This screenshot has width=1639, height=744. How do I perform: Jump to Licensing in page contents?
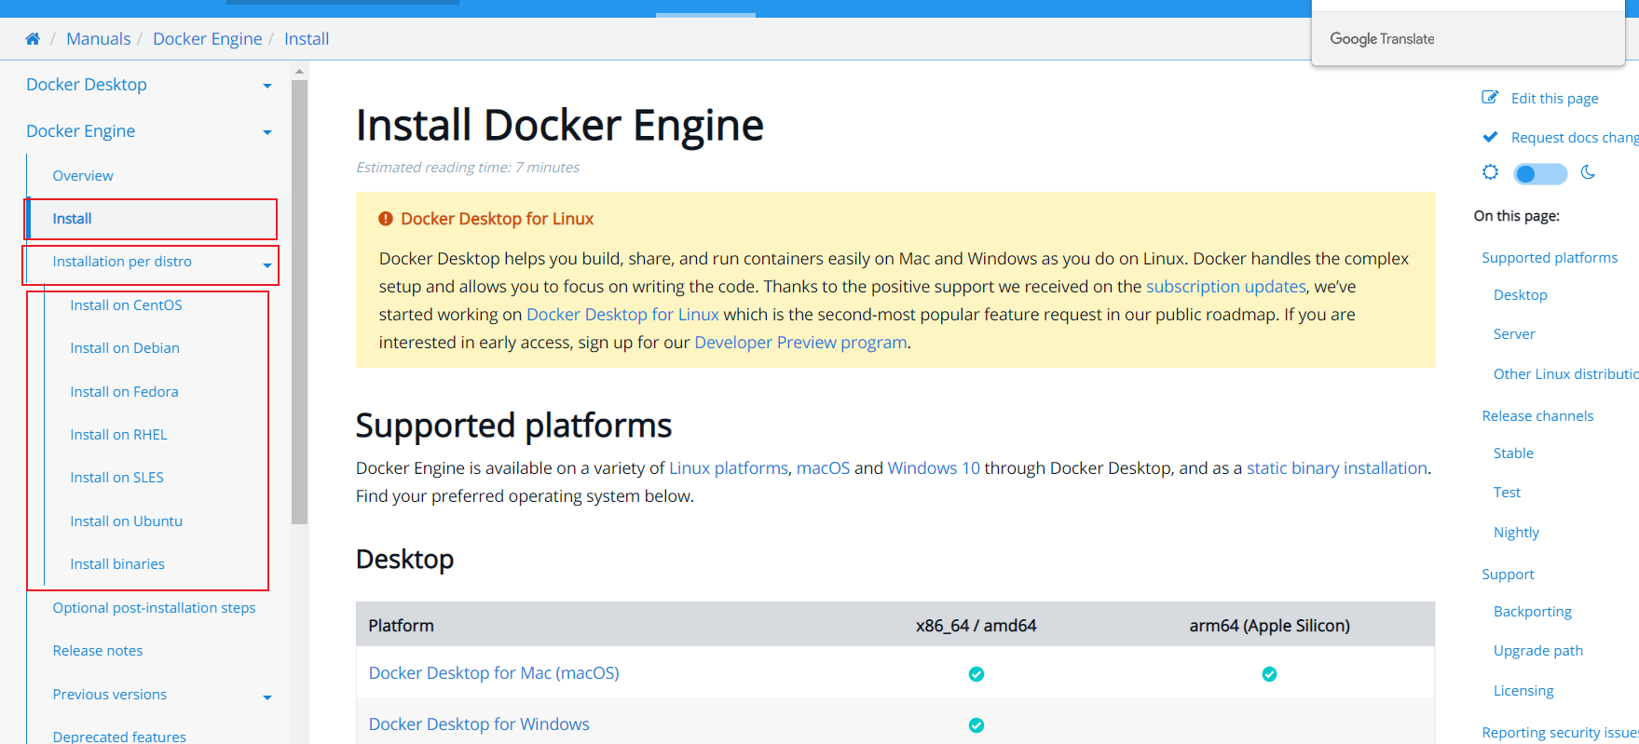pos(1523,691)
